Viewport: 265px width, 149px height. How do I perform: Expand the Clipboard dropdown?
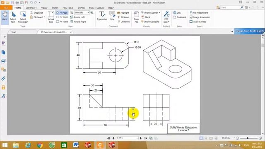click(x=44, y=17)
